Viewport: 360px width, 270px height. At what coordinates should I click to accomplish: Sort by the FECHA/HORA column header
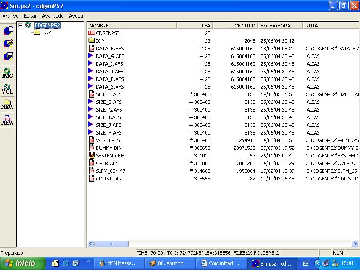click(280, 26)
